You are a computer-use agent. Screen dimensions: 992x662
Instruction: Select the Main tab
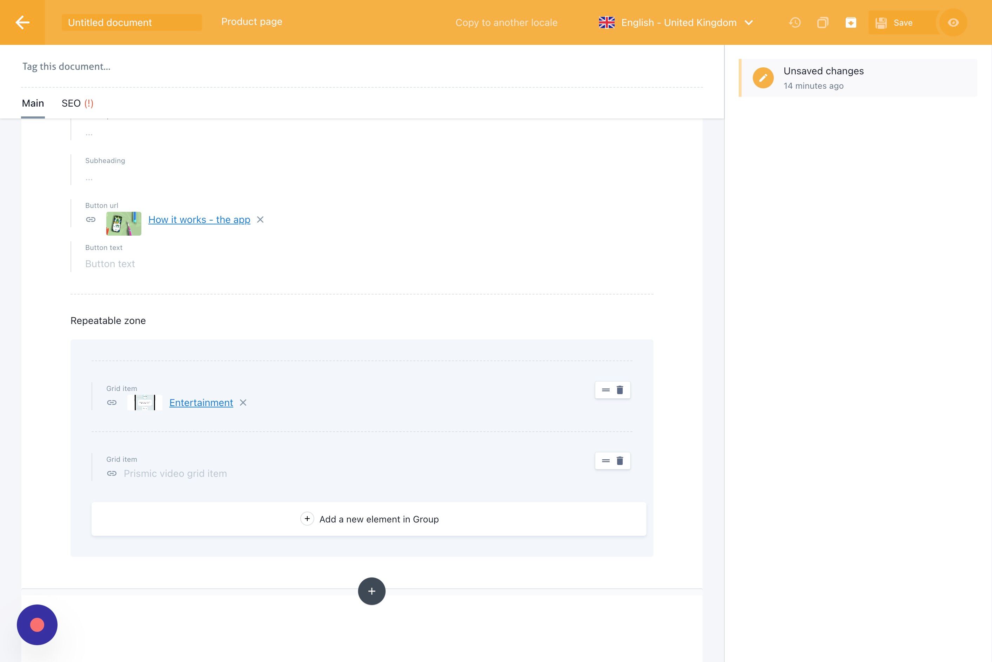tap(33, 103)
